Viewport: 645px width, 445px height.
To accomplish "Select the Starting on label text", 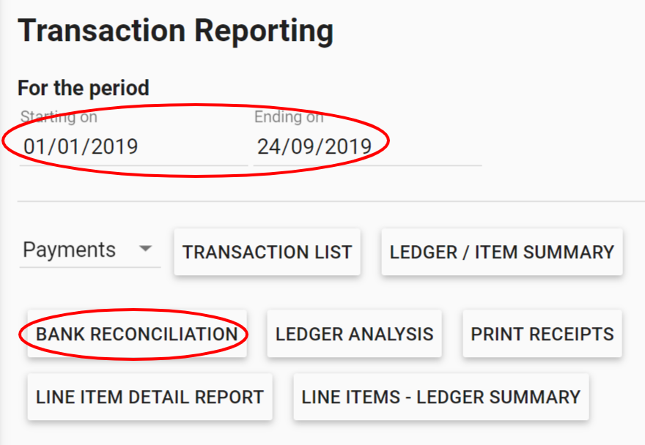I will click(x=59, y=116).
